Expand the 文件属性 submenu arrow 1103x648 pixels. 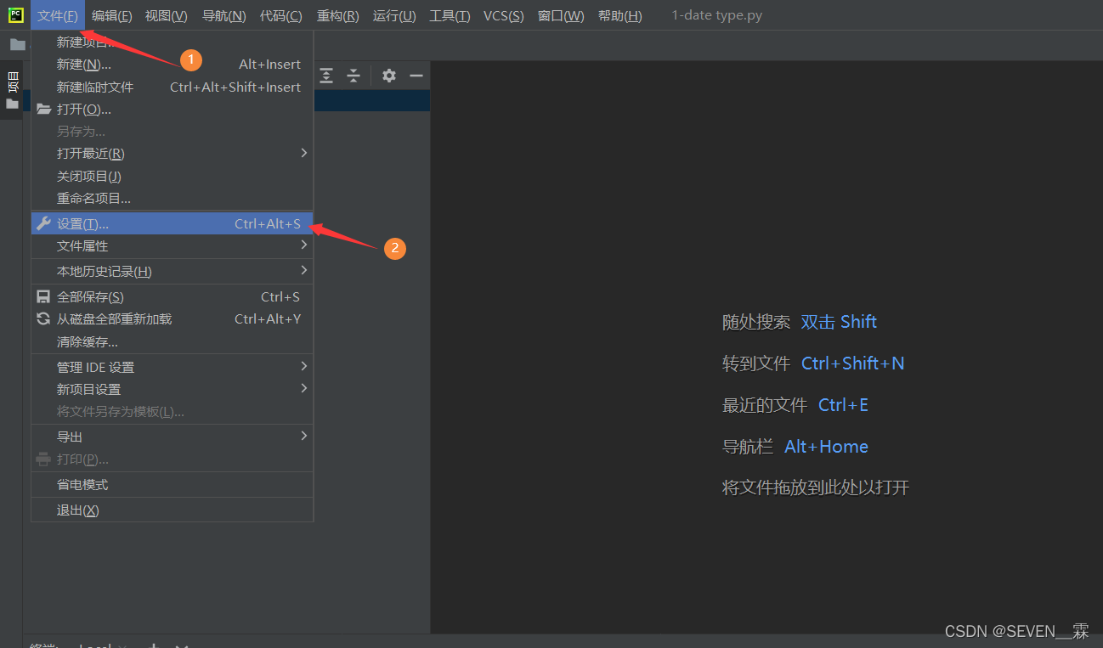tap(304, 245)
